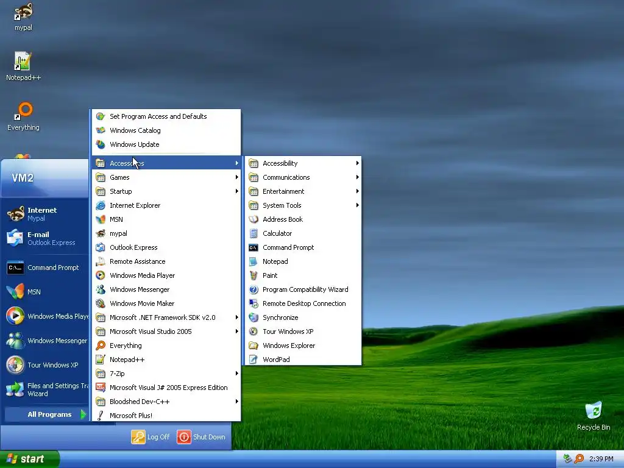
Task: Click the Internet Explorer icon in All Programs
Action: (x=101, y=205)
